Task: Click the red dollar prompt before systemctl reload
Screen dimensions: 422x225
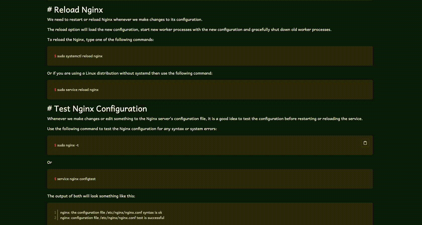Action: click(55, 56)
